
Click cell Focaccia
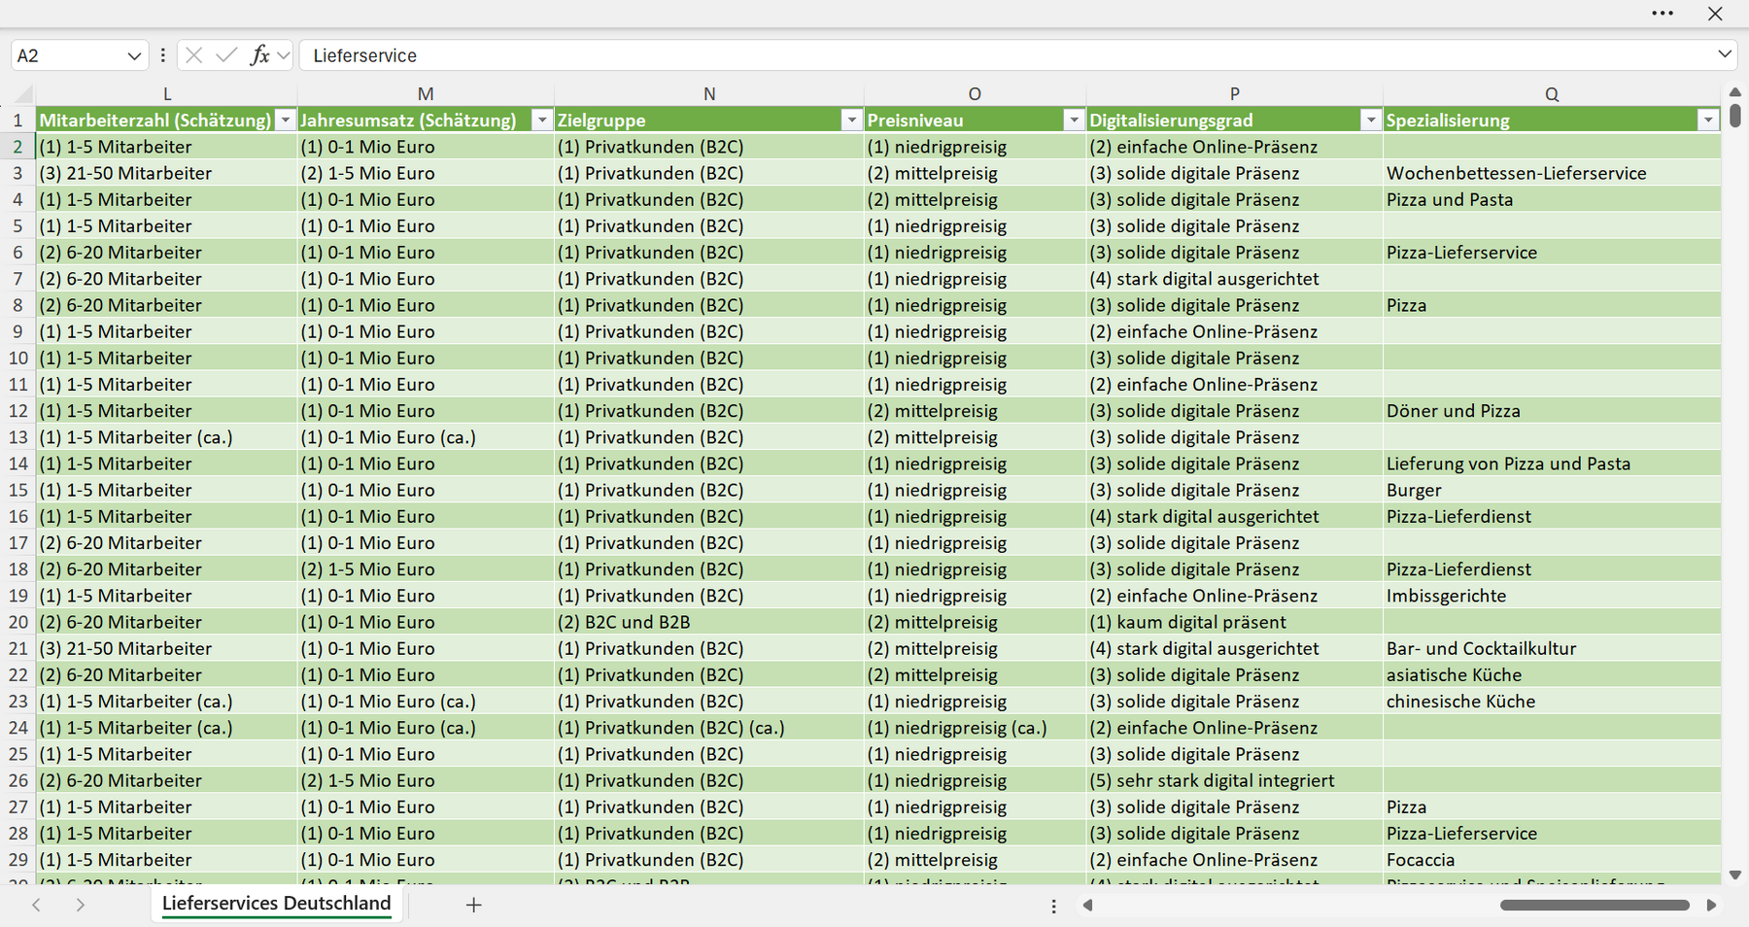click(1552, 860)
